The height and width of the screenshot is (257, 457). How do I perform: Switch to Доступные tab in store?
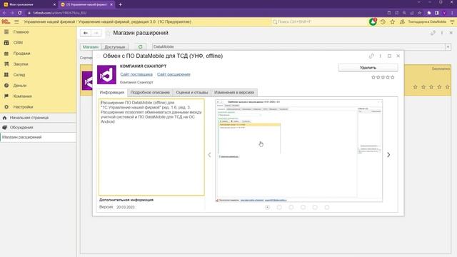tap(115, 46)
